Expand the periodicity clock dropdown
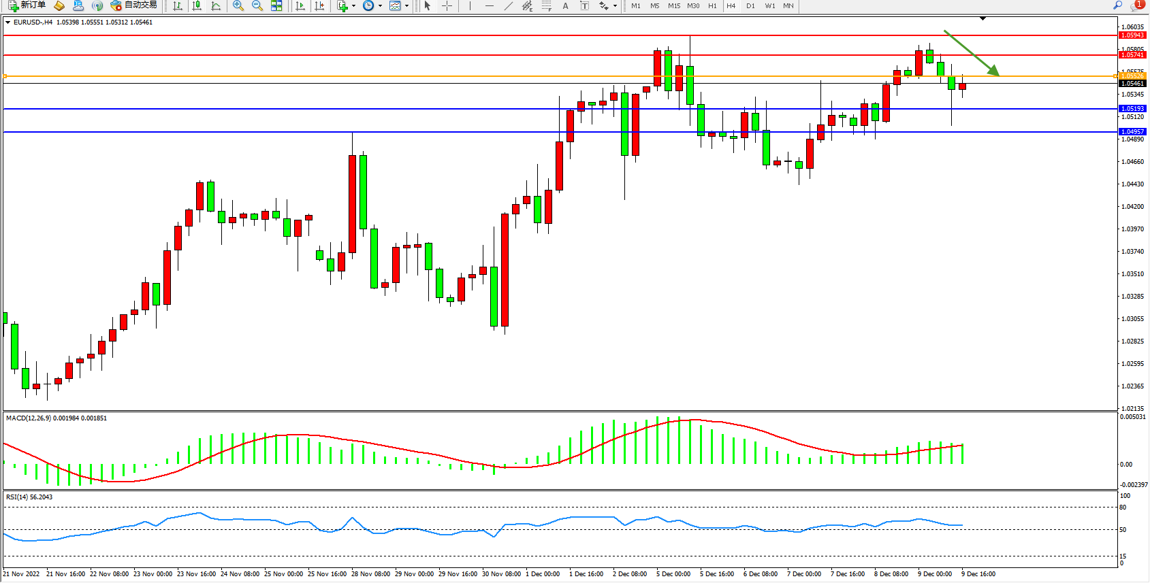 pos(380,5)
